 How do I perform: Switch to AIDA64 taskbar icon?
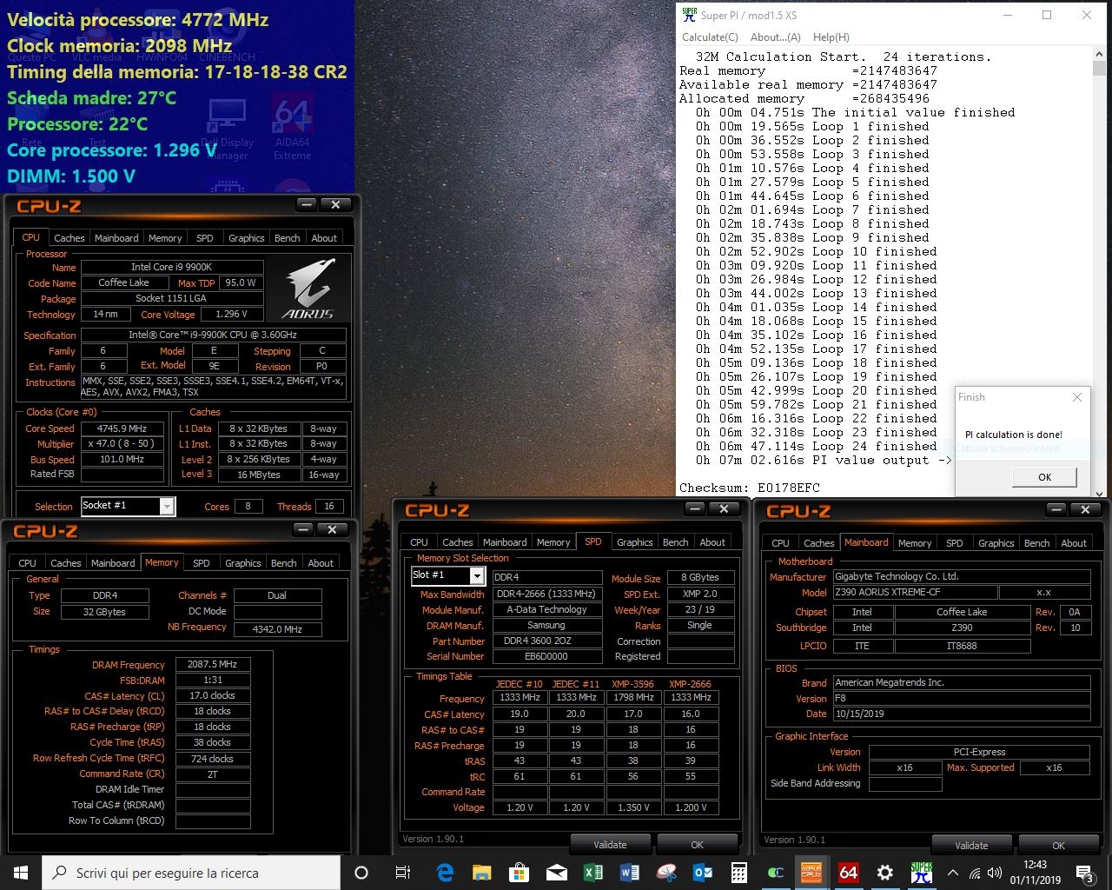tap(849, 873)
